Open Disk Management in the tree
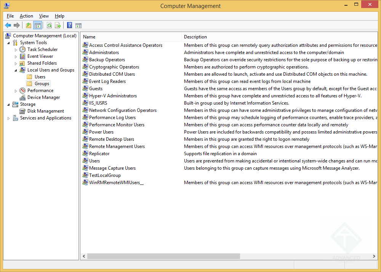Viewport: 381px width, 272px height. point(45,111)
